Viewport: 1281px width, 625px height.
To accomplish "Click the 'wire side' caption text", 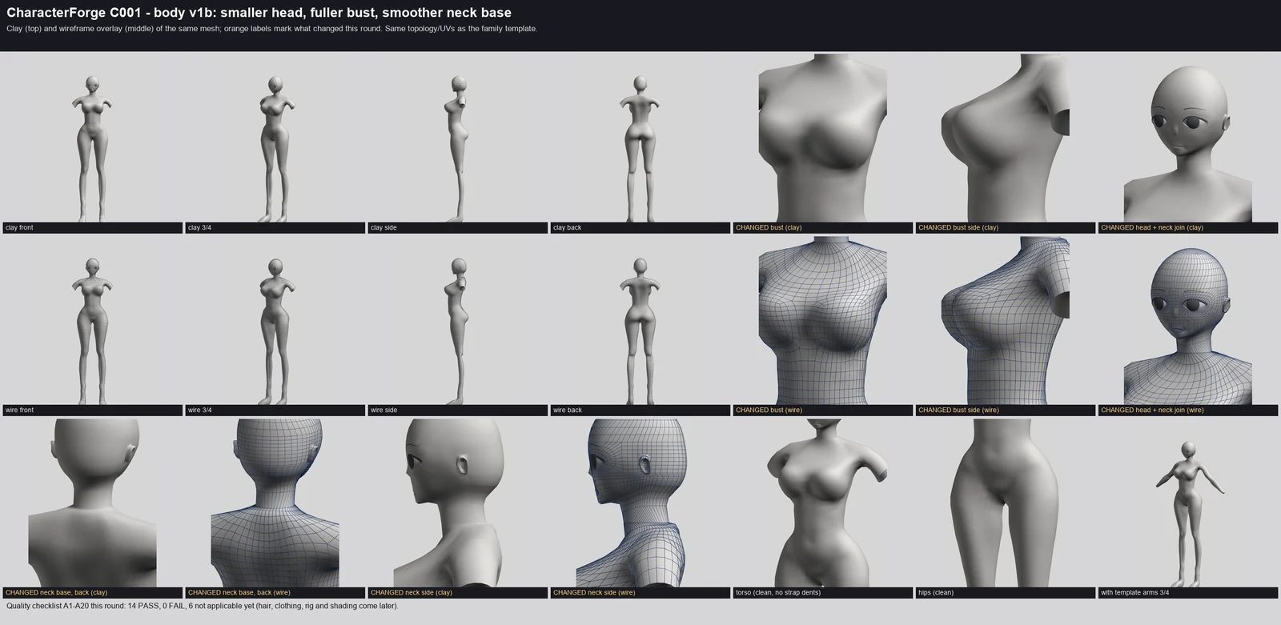I will pos(384,411).
